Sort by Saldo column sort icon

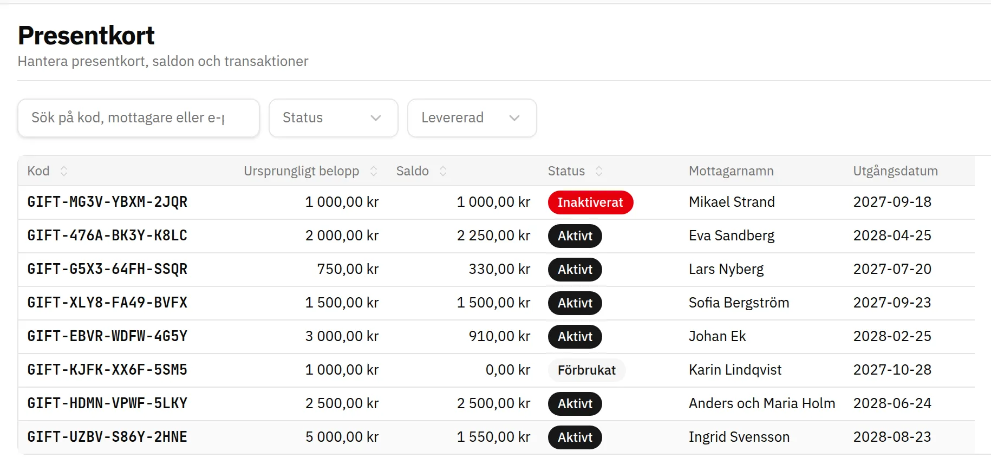click(443, 171)
